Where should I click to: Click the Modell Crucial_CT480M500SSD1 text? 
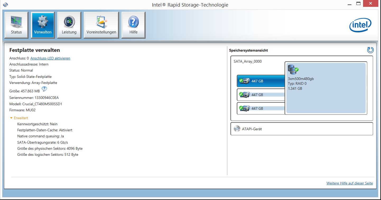[x=36, y=104]
